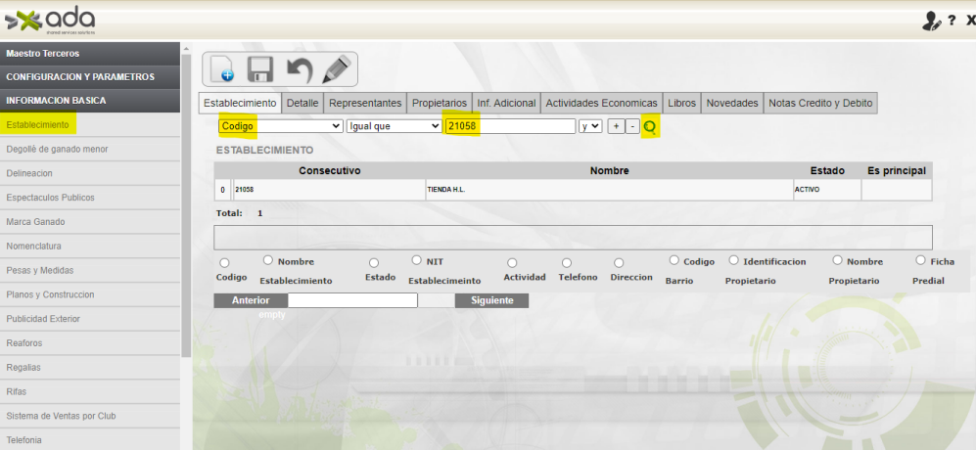Select the Telefono radio button

[566, 263]
